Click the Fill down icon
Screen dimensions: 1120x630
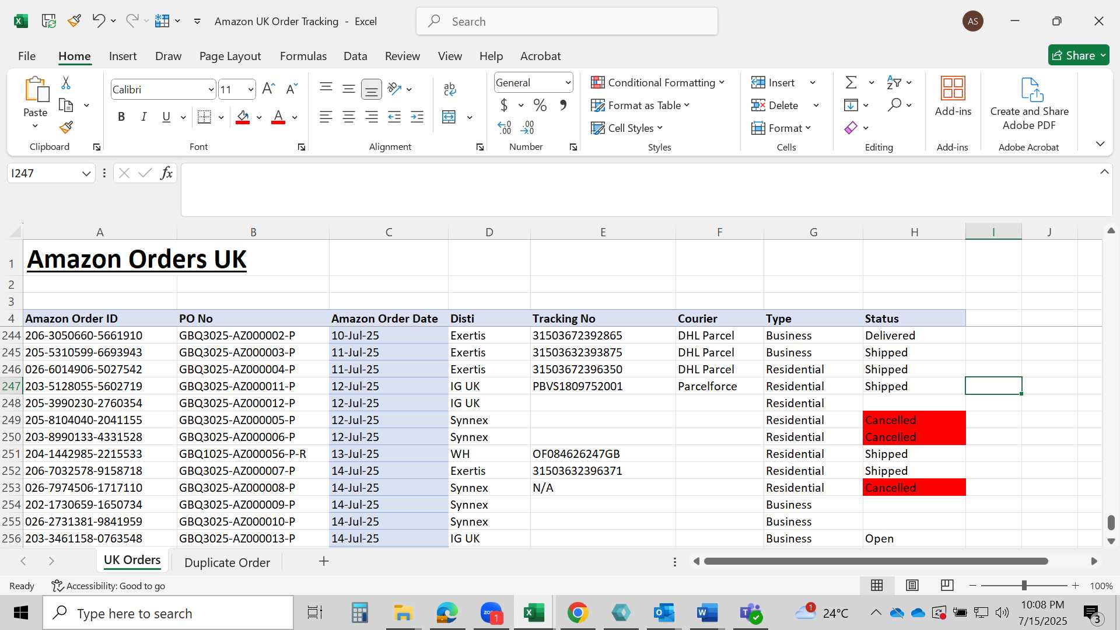[851, 106]
